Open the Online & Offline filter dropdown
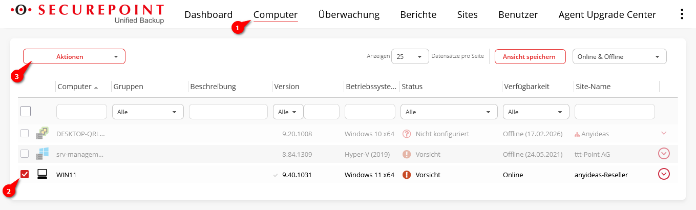696x210 pixels. point(619,56)
